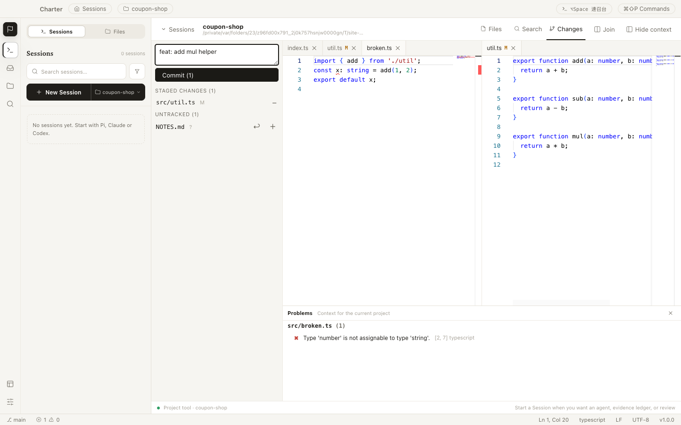This screenshot has height=425, width=681.
Task: Click the v1.0.0 version label
Action: point(667,420)
